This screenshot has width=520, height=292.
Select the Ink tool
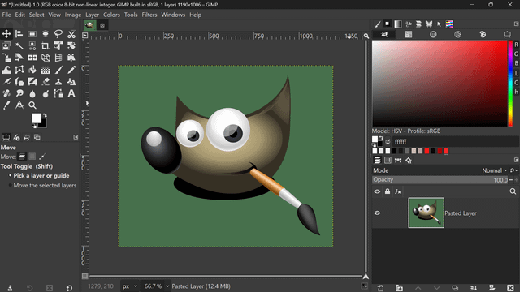point(19,81)
